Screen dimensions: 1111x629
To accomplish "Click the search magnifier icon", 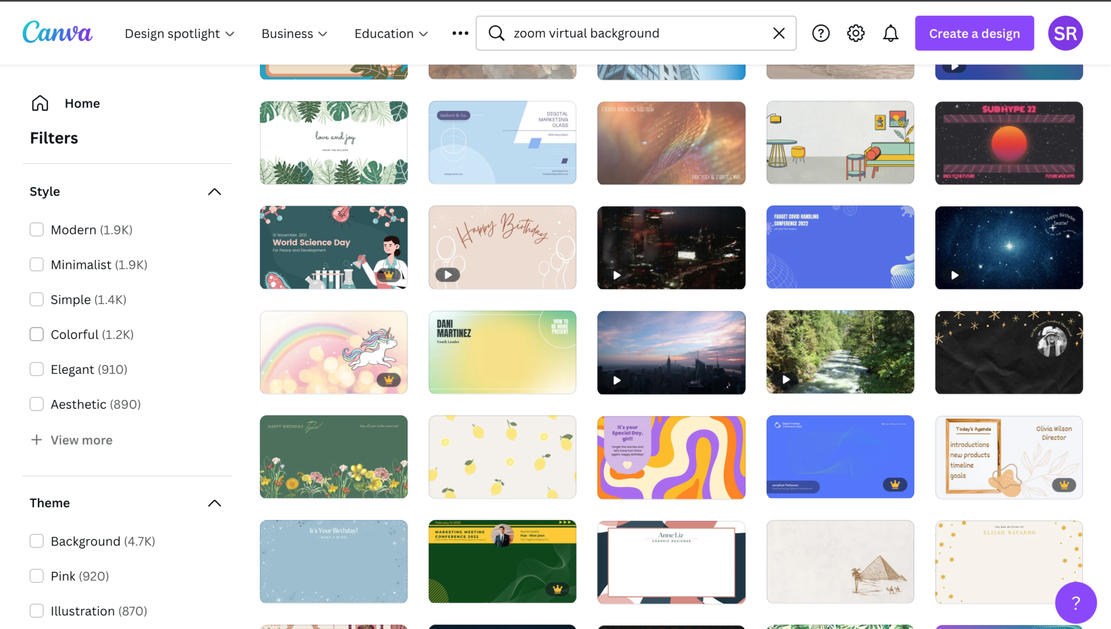I will (495, 33).
